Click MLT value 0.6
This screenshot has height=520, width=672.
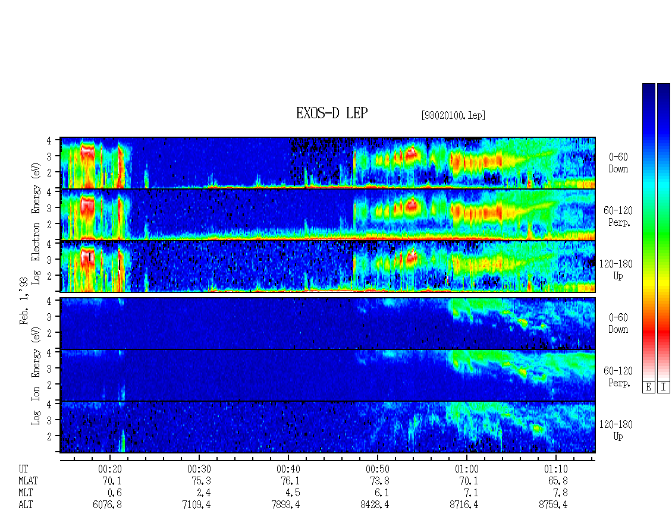[x=115, y=493]
